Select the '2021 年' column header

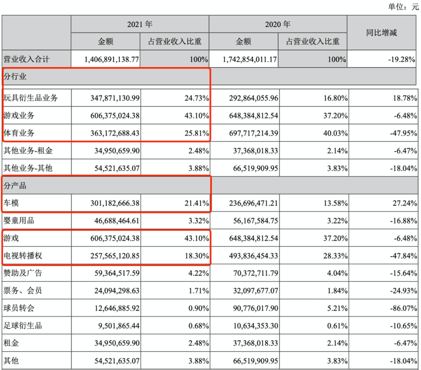(140, 25)
